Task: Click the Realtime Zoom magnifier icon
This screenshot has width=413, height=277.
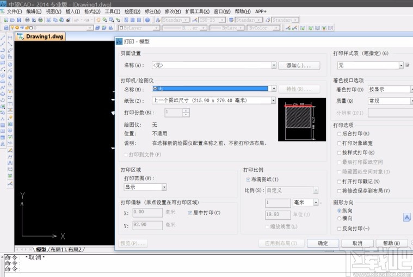Action: point(105,20)
